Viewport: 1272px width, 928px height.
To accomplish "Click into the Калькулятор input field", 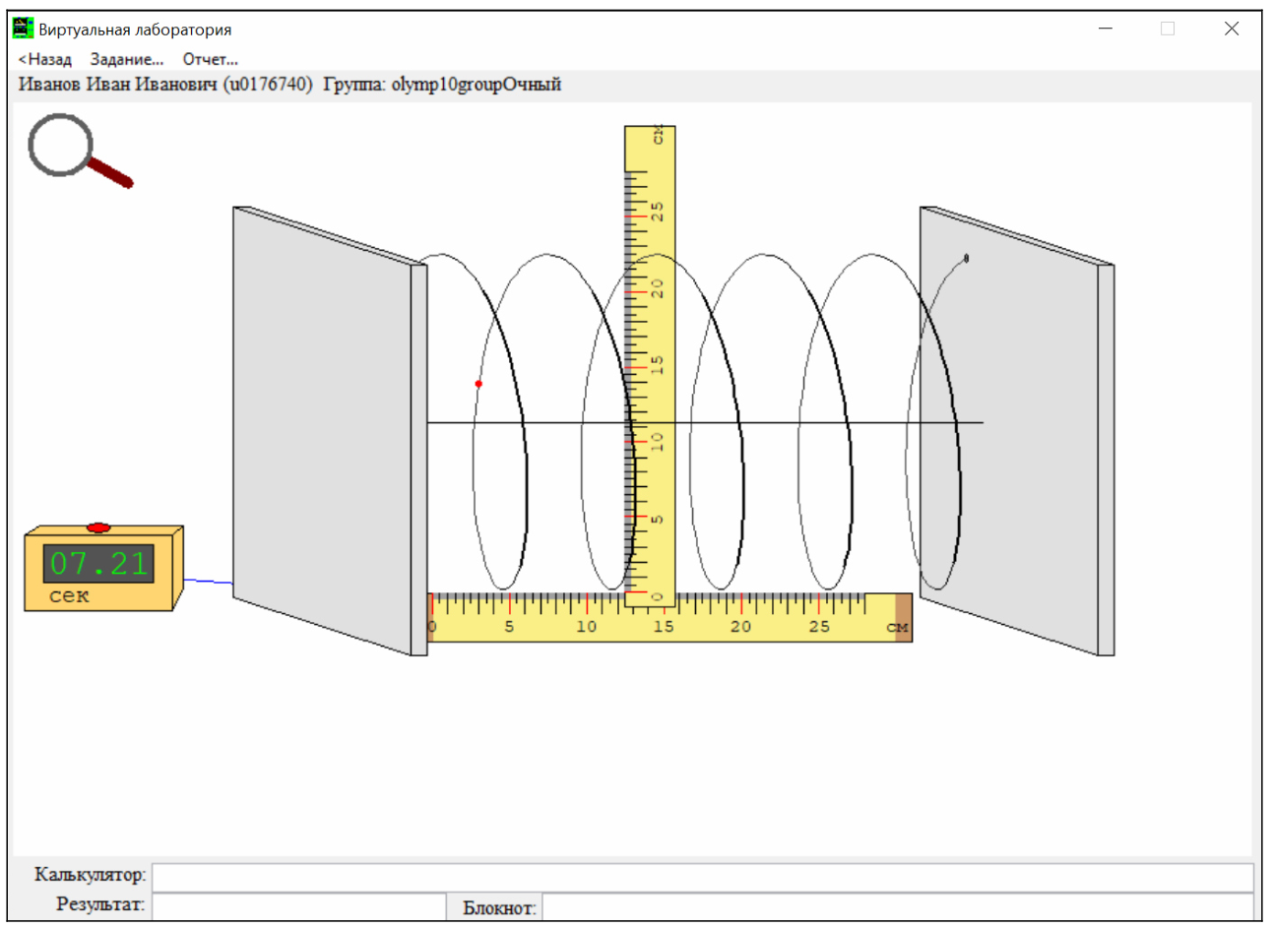I will pos(703,876).
